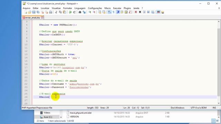Toggle INS insert mode in status bar

[214, 108]
